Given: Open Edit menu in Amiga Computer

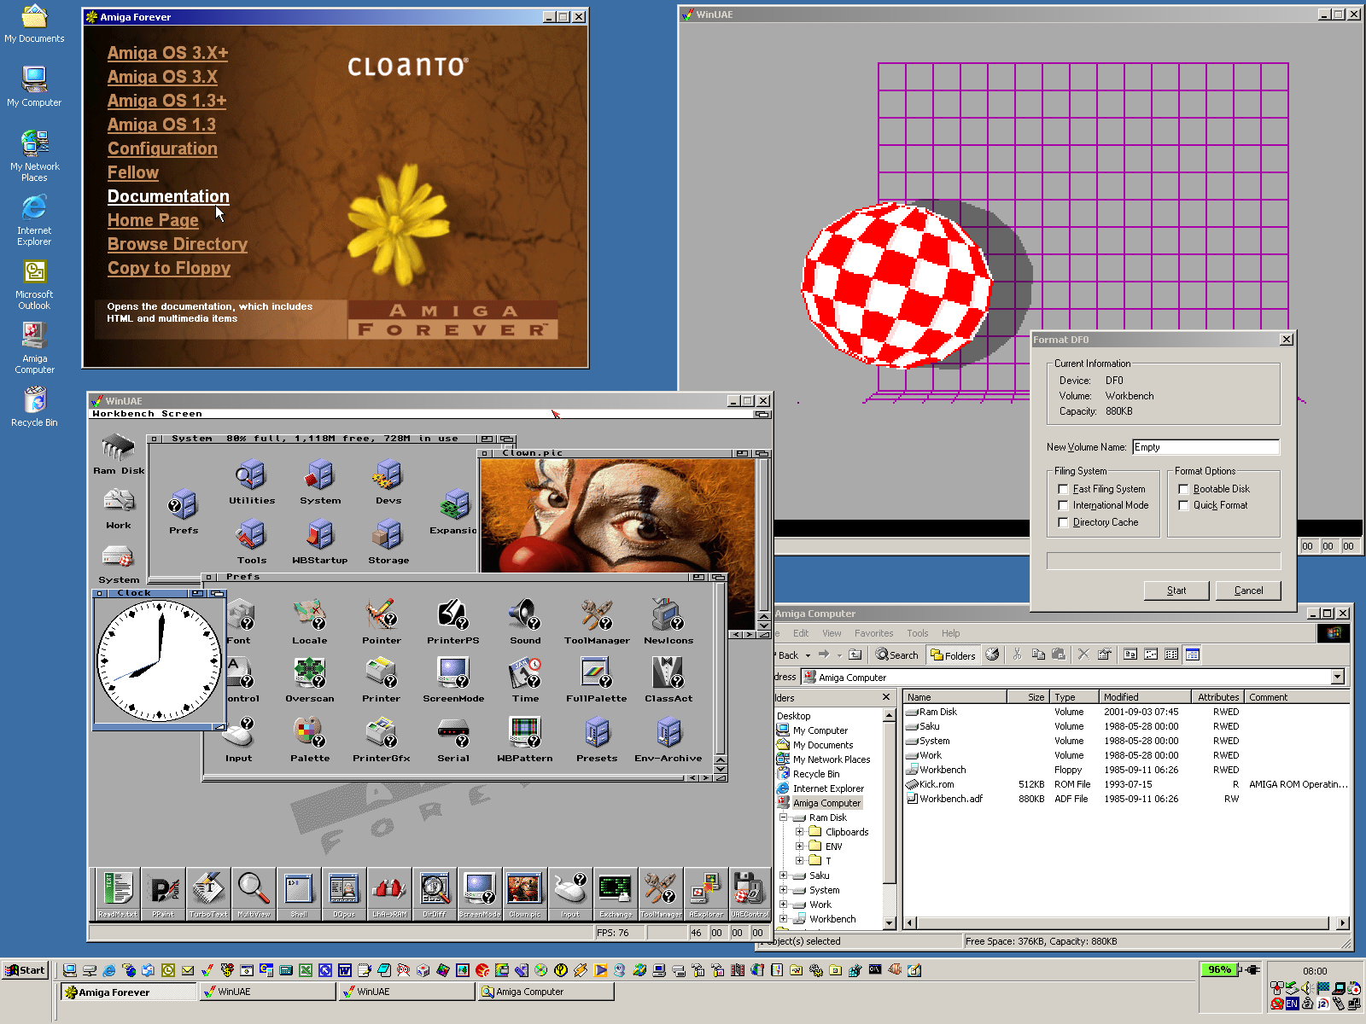Looking at the screenshot, I should pyautogui.click(x=800, y=633).
